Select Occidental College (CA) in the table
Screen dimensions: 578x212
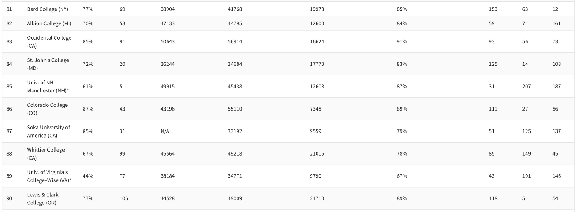(x=49, y=41)
